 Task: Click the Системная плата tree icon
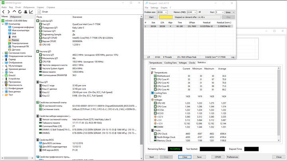click(x=6, y=53)
